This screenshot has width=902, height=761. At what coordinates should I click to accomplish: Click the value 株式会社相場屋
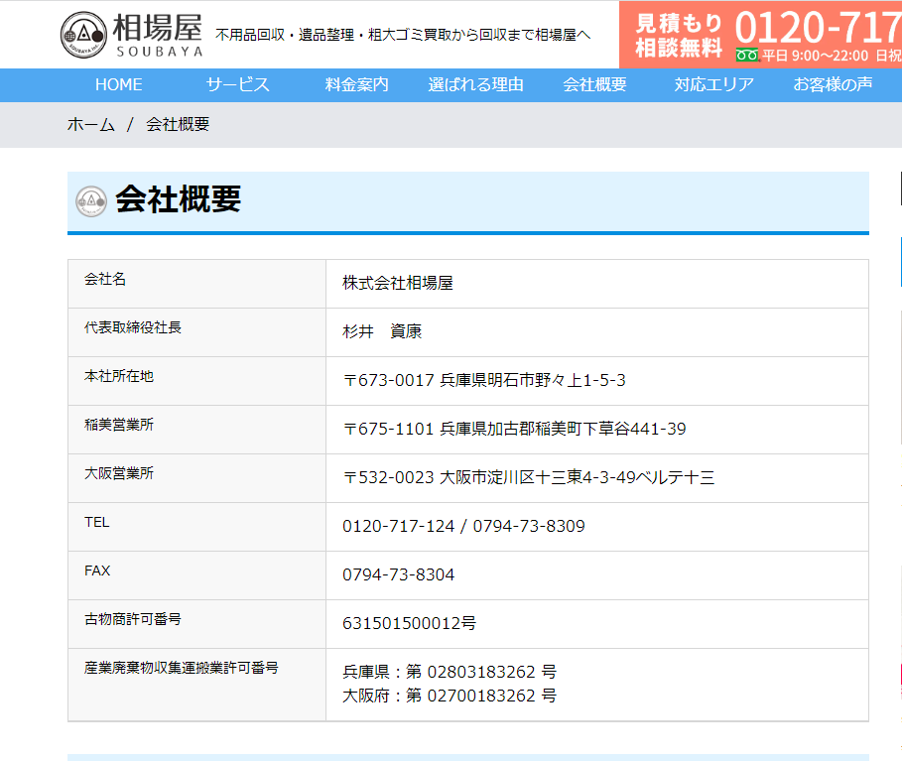[398, 283]
